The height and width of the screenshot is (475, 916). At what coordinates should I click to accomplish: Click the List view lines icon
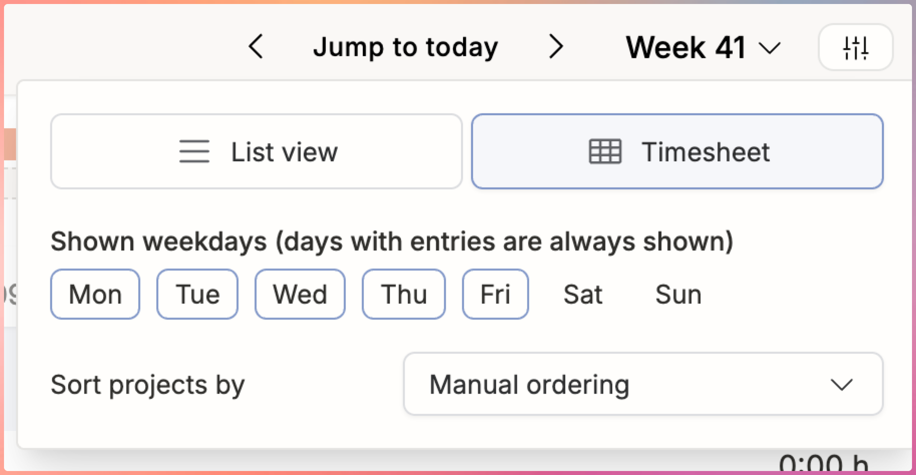194,151
